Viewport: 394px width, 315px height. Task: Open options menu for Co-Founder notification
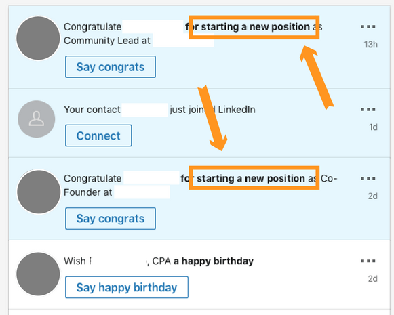pos(368,178)
